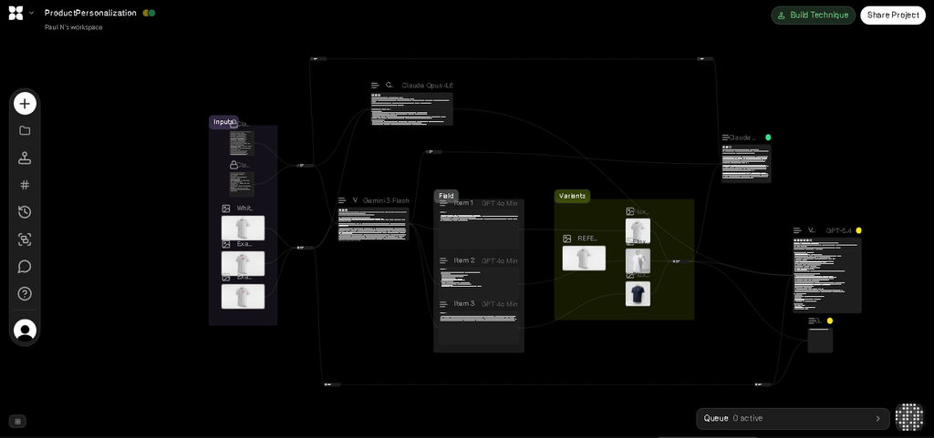Viewport: 934px width, 438px height.
Task: Click the user profile avatar
Action: point(25,331)
